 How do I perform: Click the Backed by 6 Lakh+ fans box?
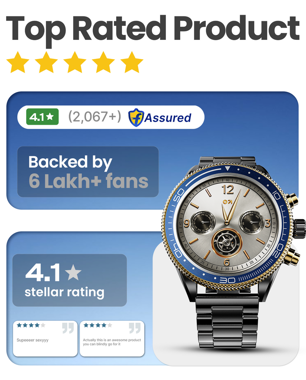point(88,172)
